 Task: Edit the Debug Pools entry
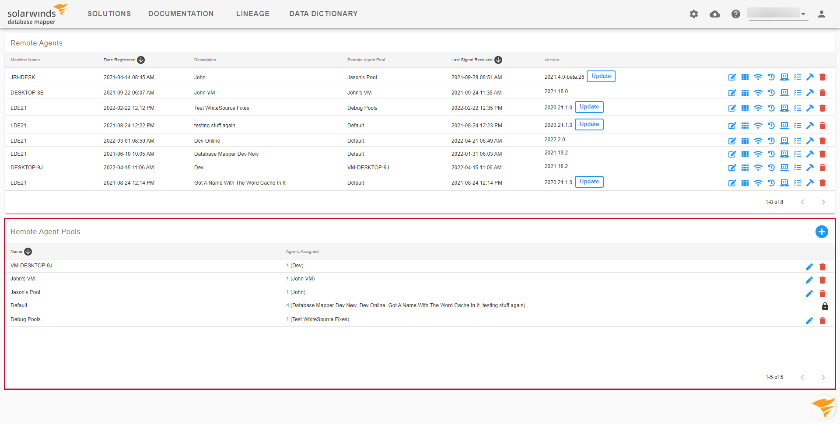click(809, 321)
